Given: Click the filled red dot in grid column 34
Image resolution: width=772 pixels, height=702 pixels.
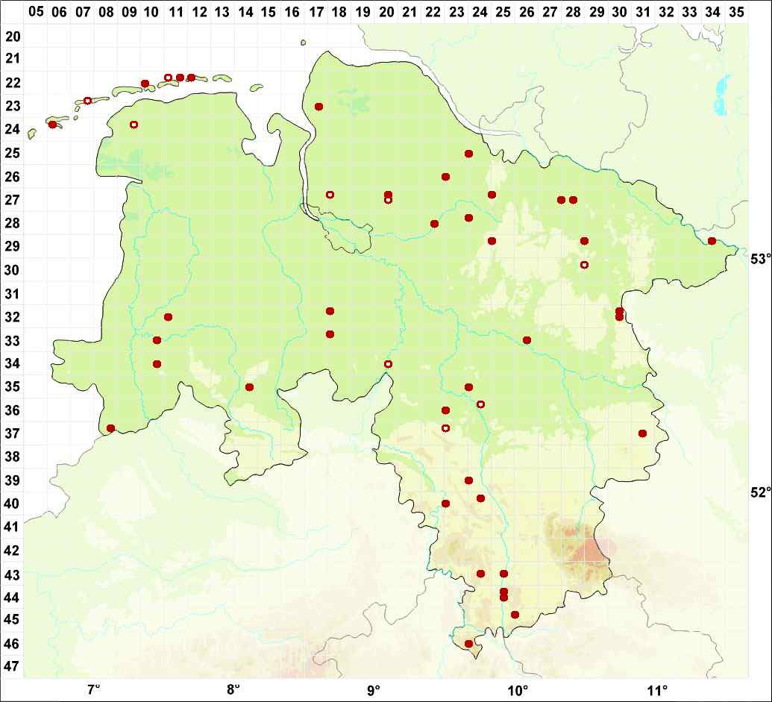Looking at the screenshot, I should click(x=712, y=241).
